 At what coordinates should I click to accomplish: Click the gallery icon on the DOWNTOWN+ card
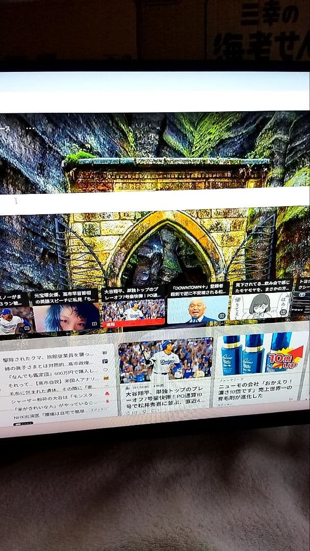222,316
